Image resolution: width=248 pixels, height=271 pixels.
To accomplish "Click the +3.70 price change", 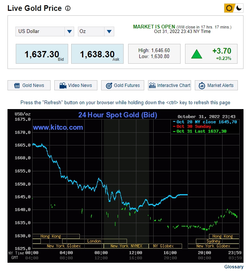I will tap(222, 51).
